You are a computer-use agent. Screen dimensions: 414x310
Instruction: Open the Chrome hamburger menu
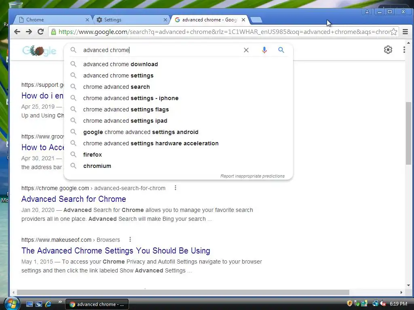click(x=405, y=32)
